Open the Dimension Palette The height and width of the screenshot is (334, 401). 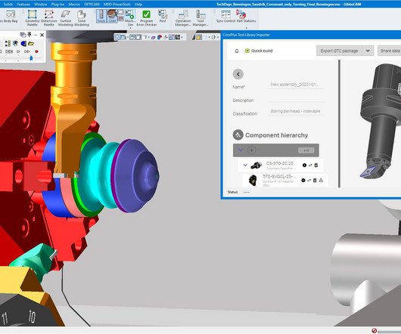[x=49, y=17]
